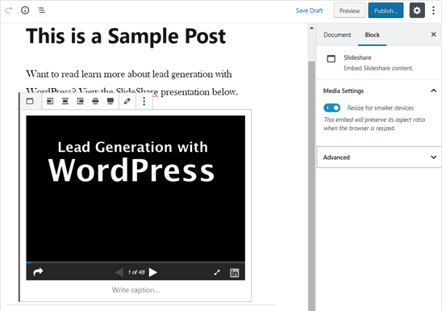Go to previous slide arrow
The image size is (442, 311).
[x=119, y=272]
